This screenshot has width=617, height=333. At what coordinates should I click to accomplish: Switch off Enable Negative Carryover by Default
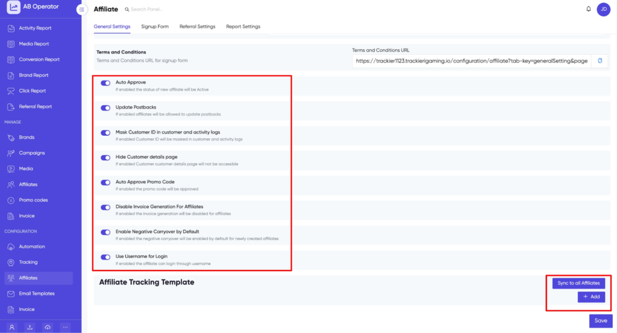105,233
